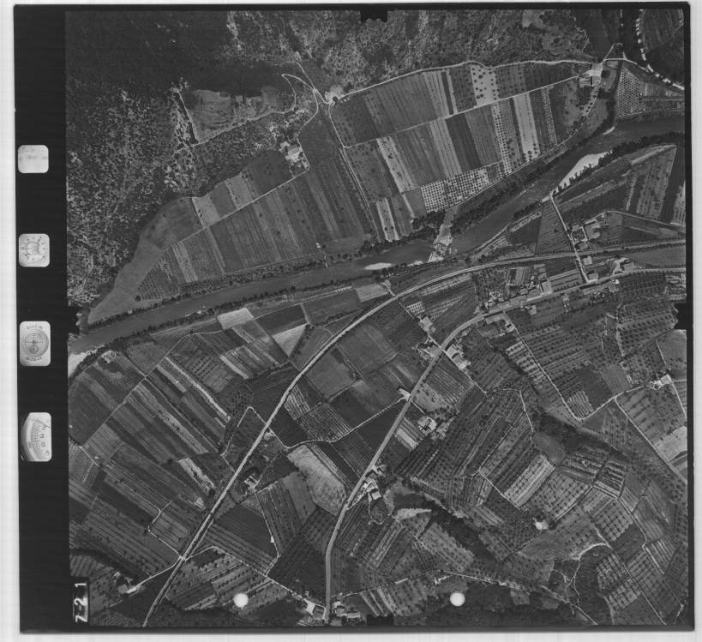Select the building cluster on the river's north bank
This screenshot has width=702, height=642.
tap(443, 238)
